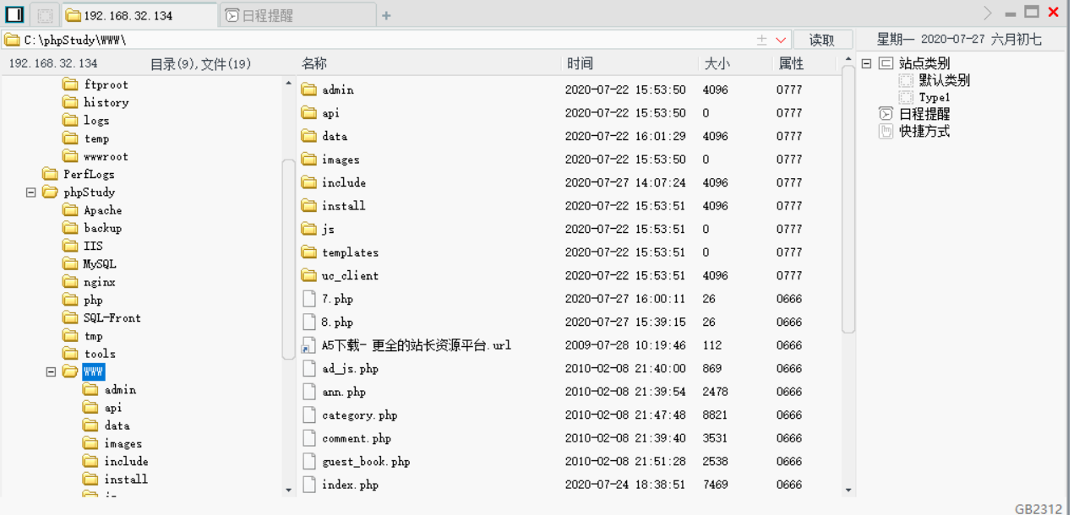Click the GB2312 encoding status label

1039,508
